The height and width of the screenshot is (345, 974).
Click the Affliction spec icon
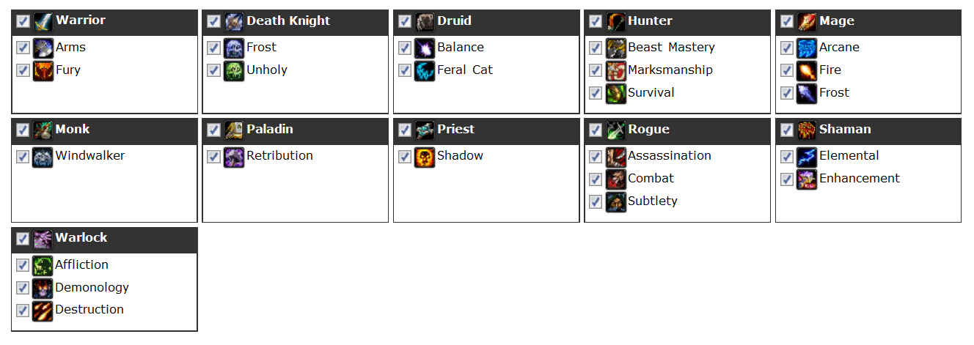(43, 266)
